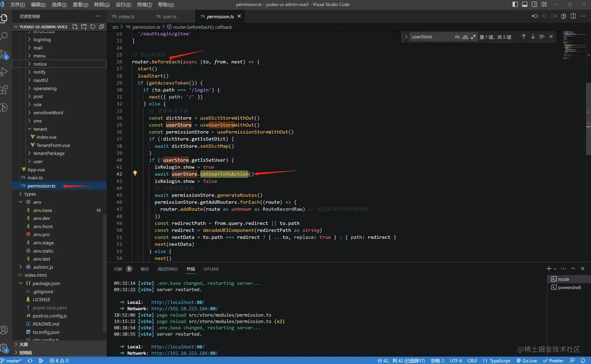
Task: Show errors and warnings count in status bar
Action: pos(59,360)
